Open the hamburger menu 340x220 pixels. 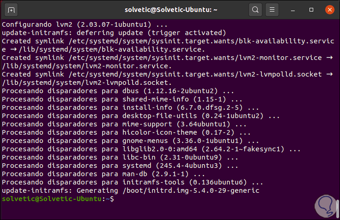click(x=272, y=10)
